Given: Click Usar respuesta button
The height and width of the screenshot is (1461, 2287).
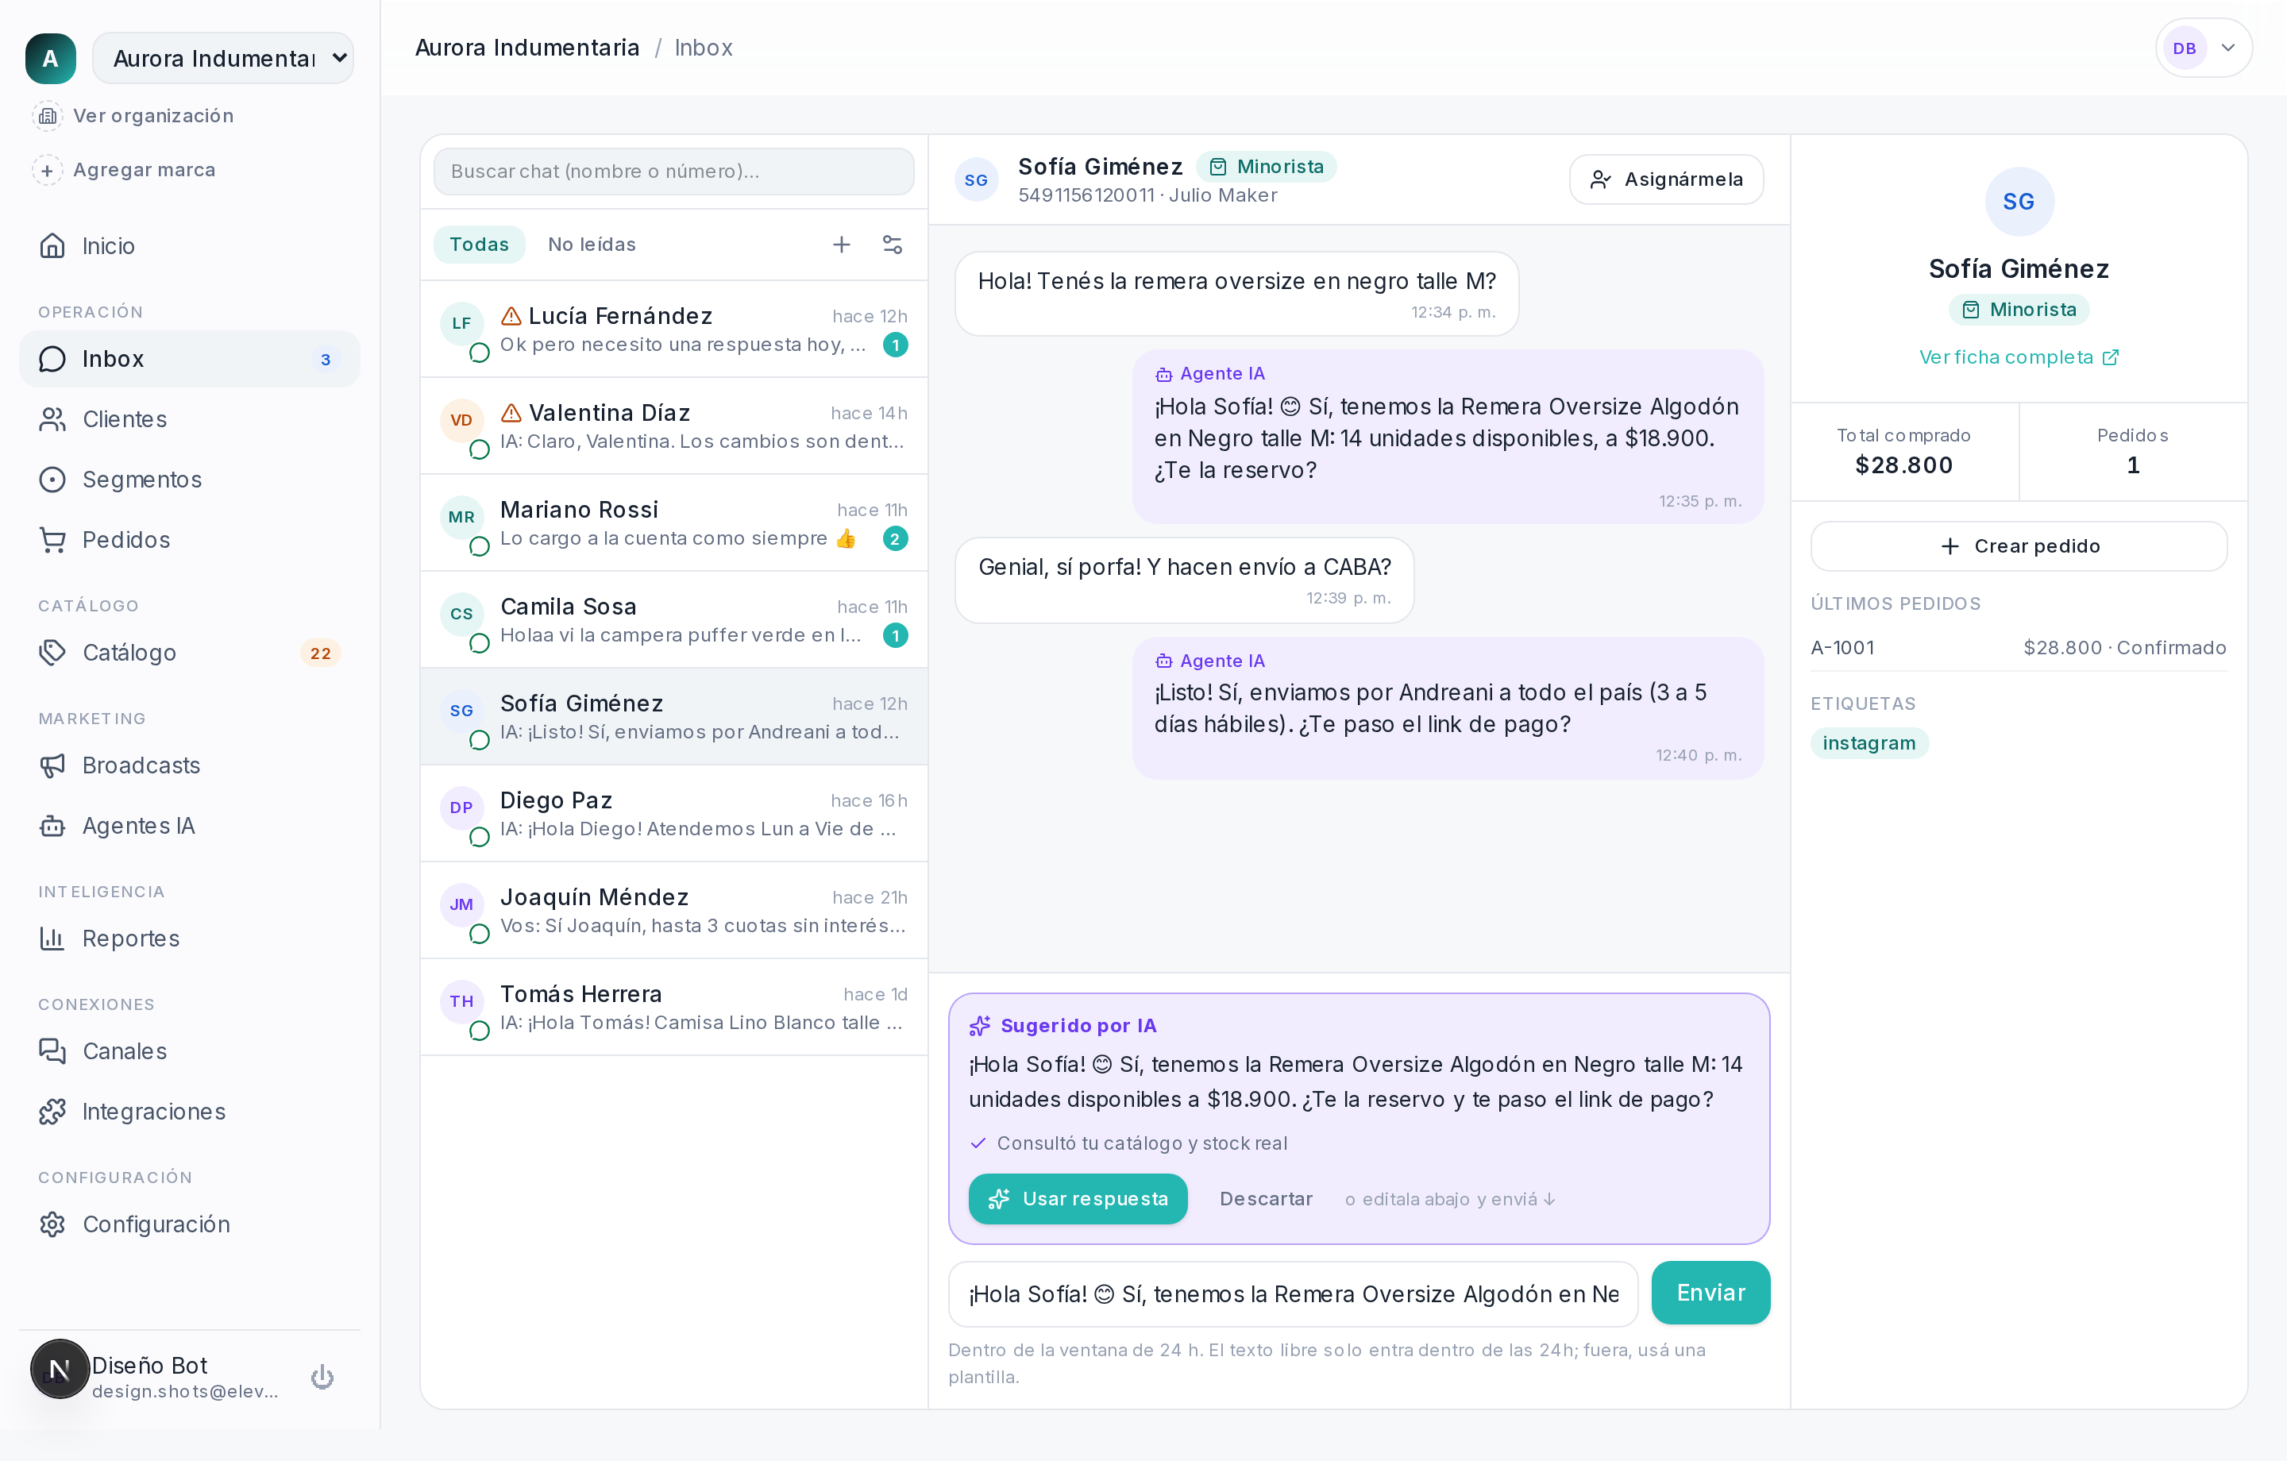Looking at the screenshot, I should [x=1078, y=1199].
